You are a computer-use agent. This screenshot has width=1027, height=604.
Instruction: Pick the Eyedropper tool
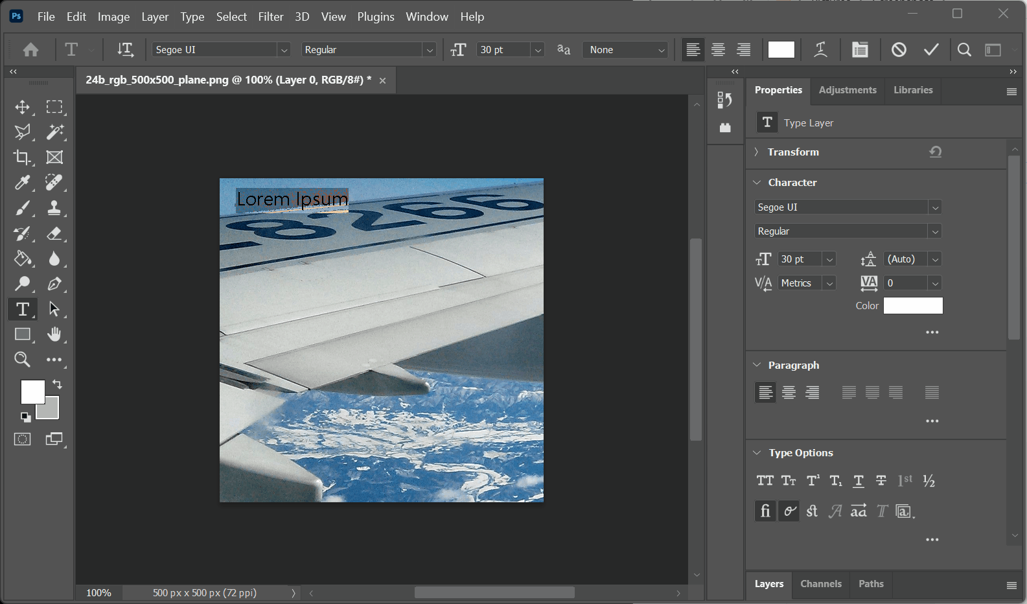(x=22, y=183)
